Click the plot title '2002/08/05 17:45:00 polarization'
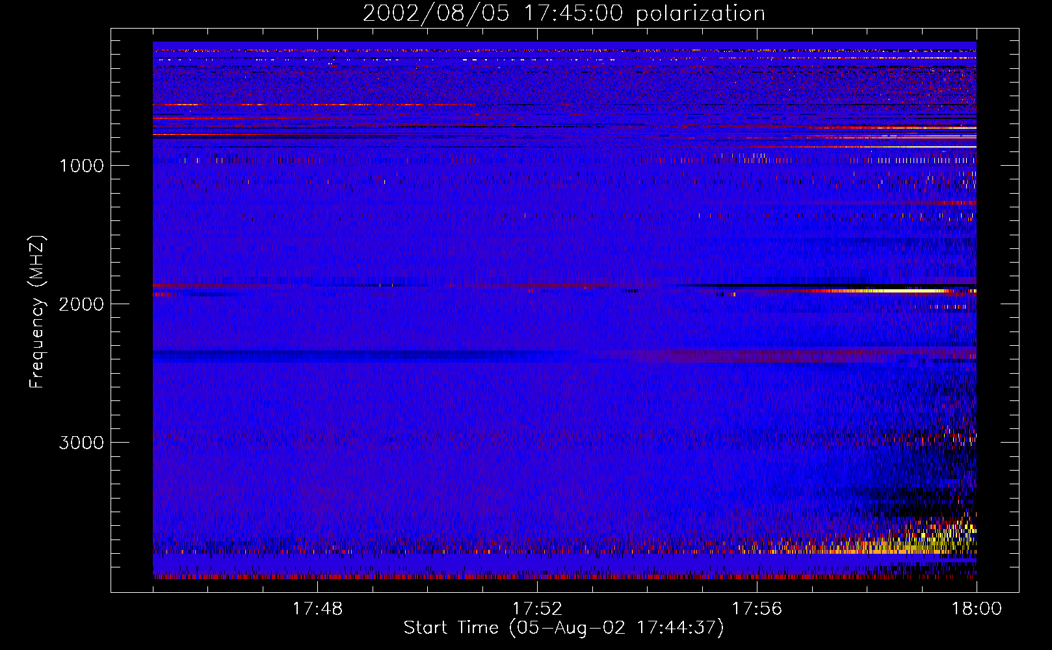The width and height of the screenshot is (1052, 650). tap(564, 14)
